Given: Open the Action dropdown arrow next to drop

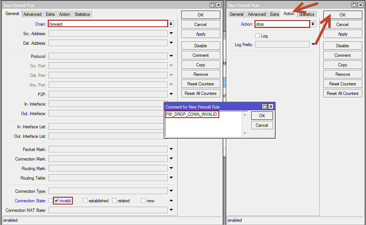Looking at the screenshot, I should coord(313,24).
